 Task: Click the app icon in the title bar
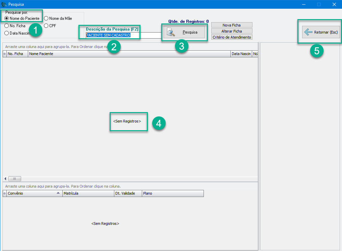tap(4, 4)
